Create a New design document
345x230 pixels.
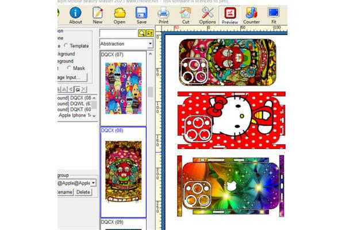(x=98, y=16)
